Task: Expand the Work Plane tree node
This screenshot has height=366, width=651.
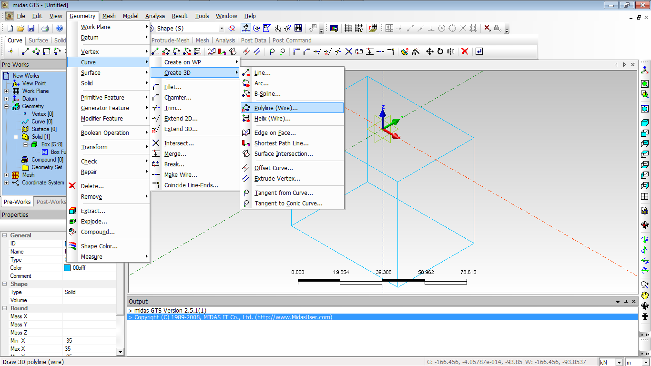Action: (6, 91)
